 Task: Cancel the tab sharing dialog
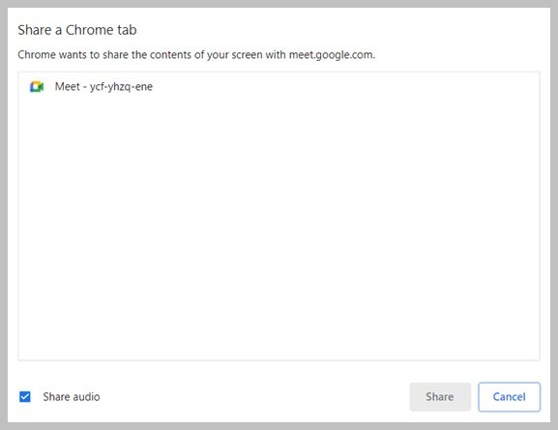(509, 396)
